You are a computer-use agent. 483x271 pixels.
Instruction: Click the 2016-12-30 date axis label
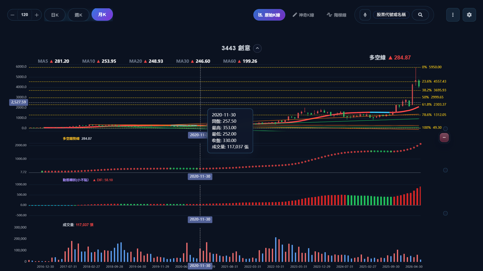click(45, 266)
